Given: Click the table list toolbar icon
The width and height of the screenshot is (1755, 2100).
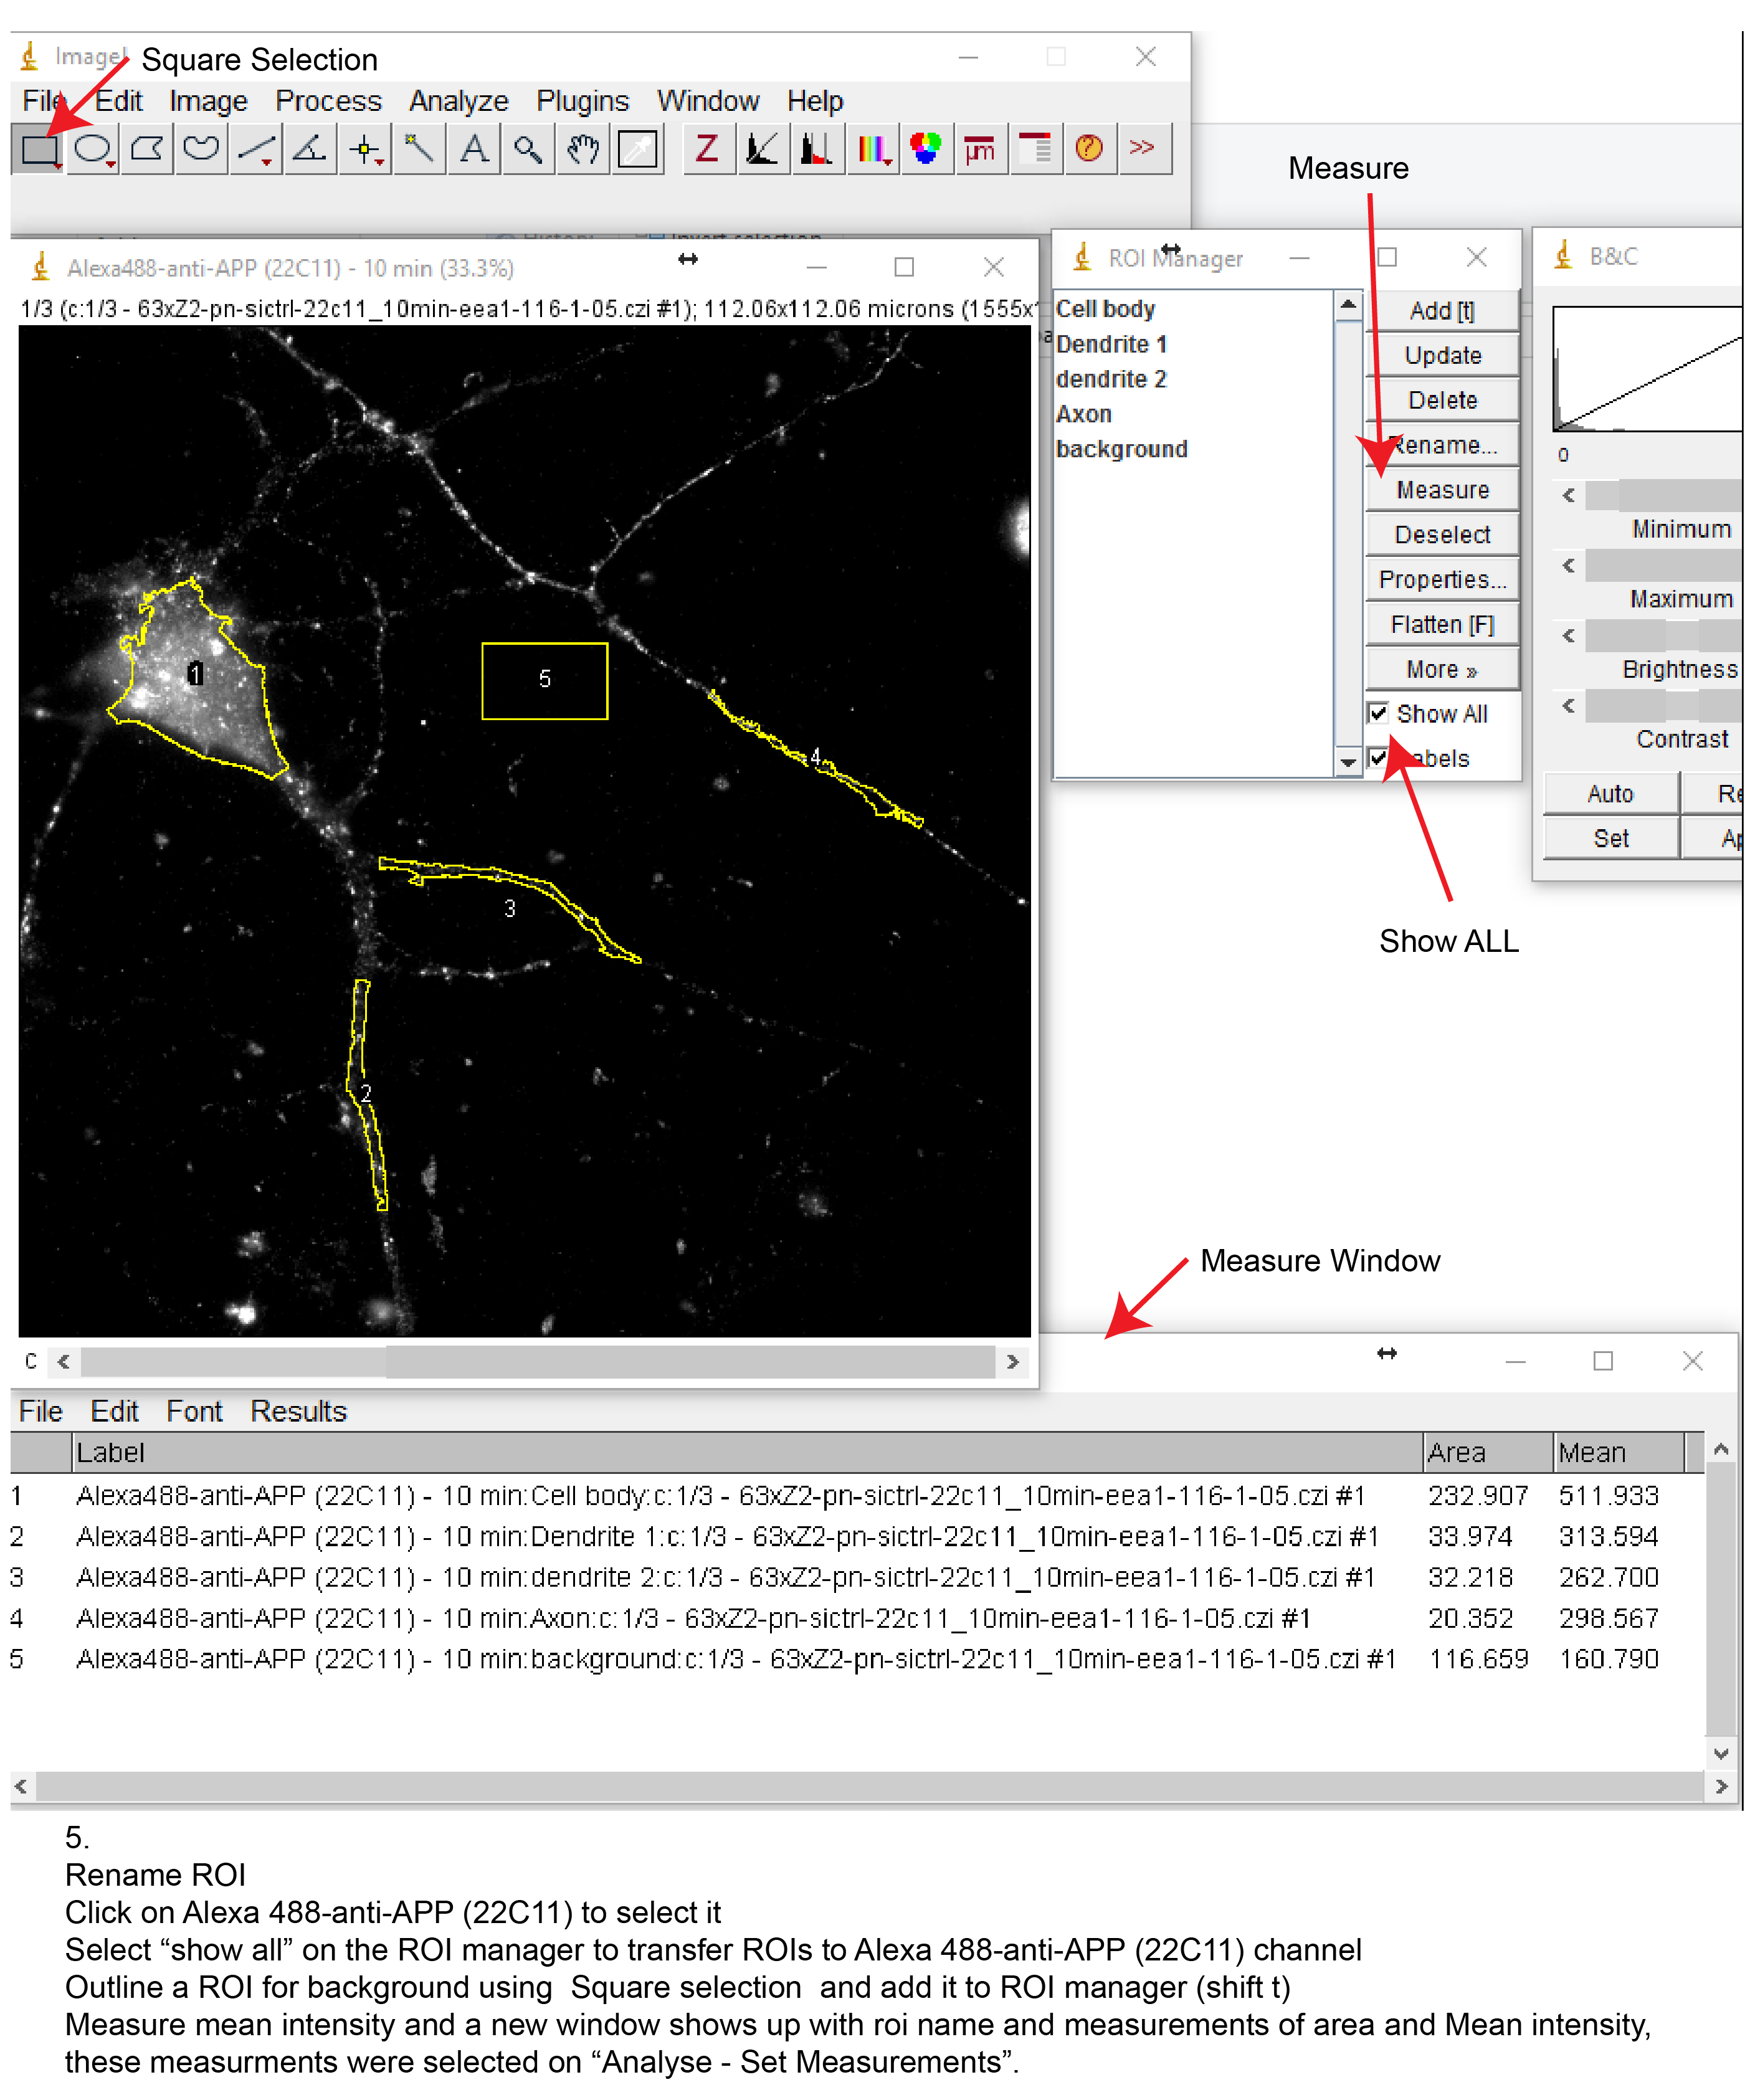Looking at the screenshot, I should [1036, 150].
